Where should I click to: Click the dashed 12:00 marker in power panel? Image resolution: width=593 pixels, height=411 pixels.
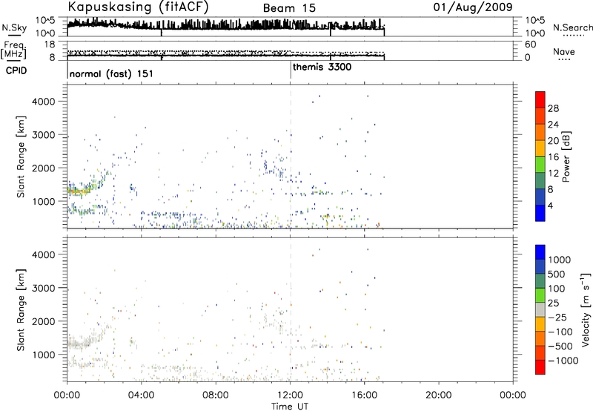click(x=291, y=157)
